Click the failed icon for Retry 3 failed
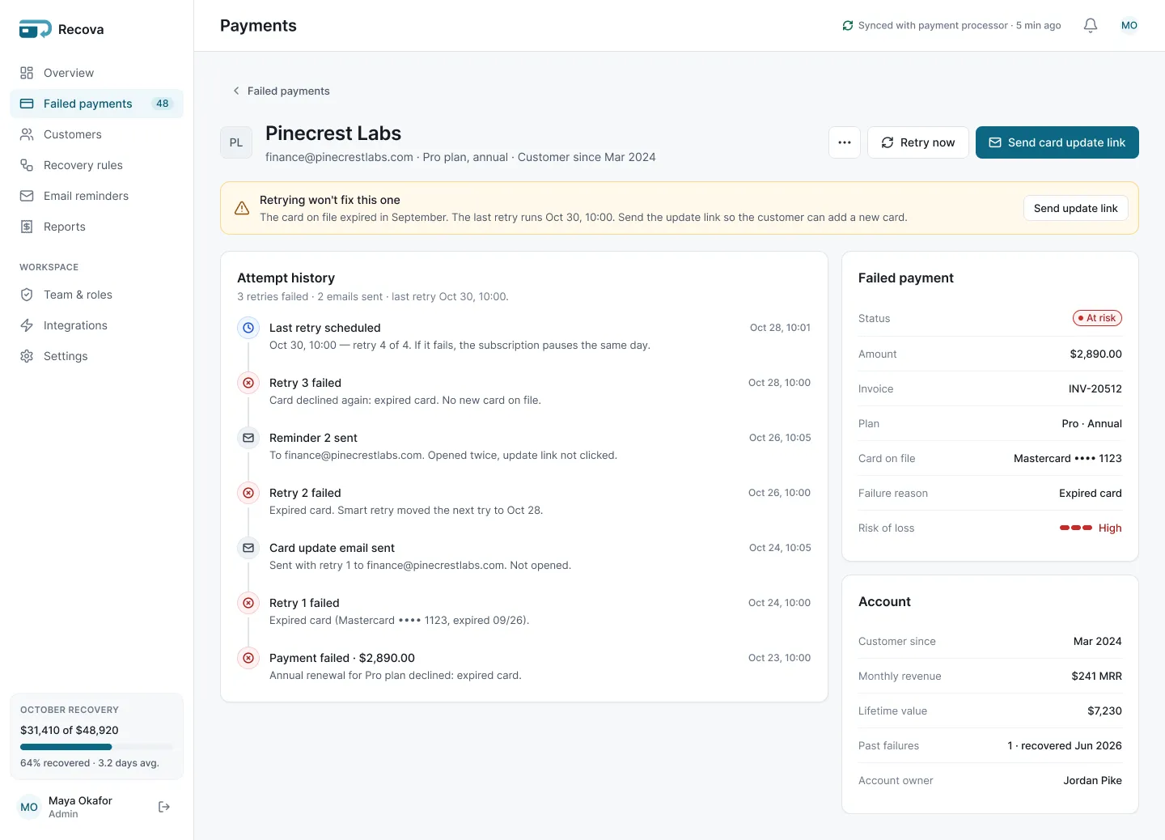This screenshot has height=840, width=1165. point(248,383)
